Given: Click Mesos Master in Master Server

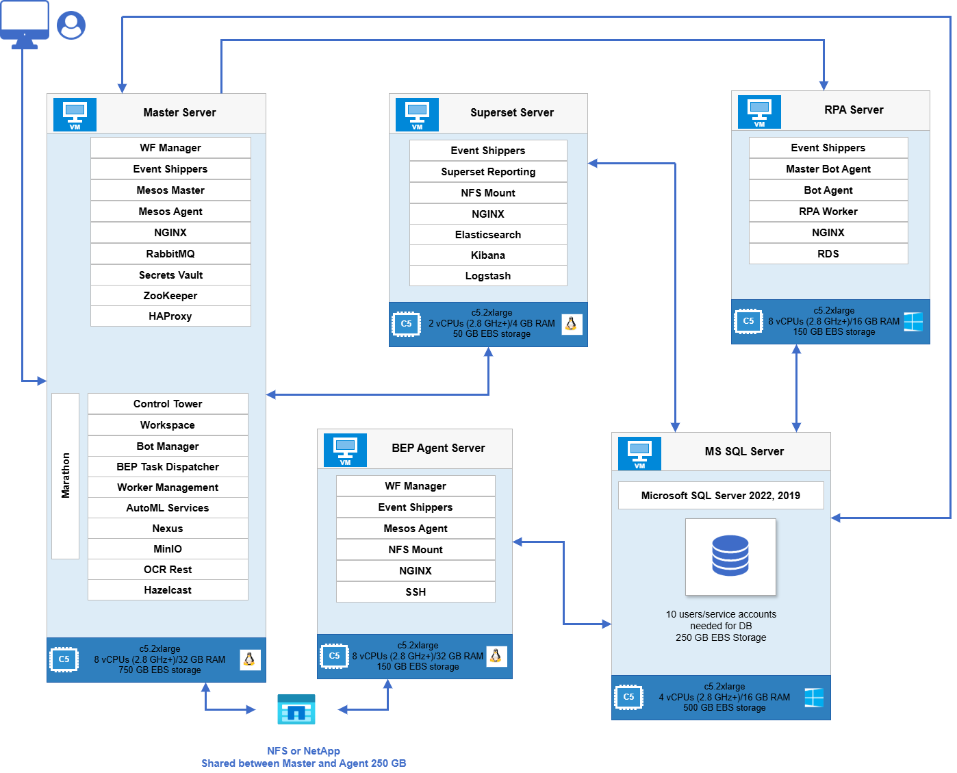Looking at the screenshot, I should point(170,190).
